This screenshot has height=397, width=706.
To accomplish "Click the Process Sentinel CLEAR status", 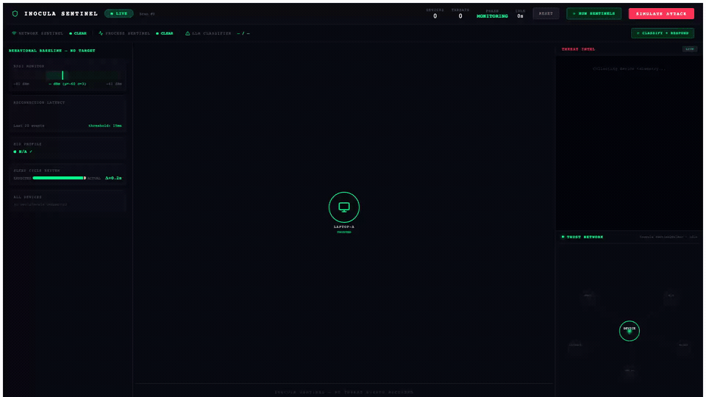I will [165, 33].
